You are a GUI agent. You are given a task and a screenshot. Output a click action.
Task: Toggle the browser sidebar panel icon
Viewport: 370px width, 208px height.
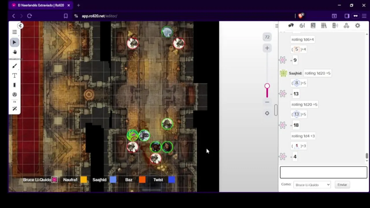(347, 16)
